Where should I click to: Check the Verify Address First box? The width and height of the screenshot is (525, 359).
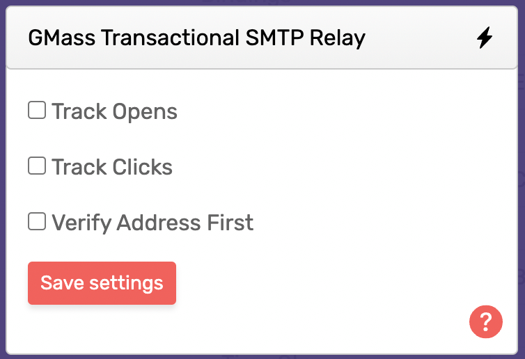37,221
